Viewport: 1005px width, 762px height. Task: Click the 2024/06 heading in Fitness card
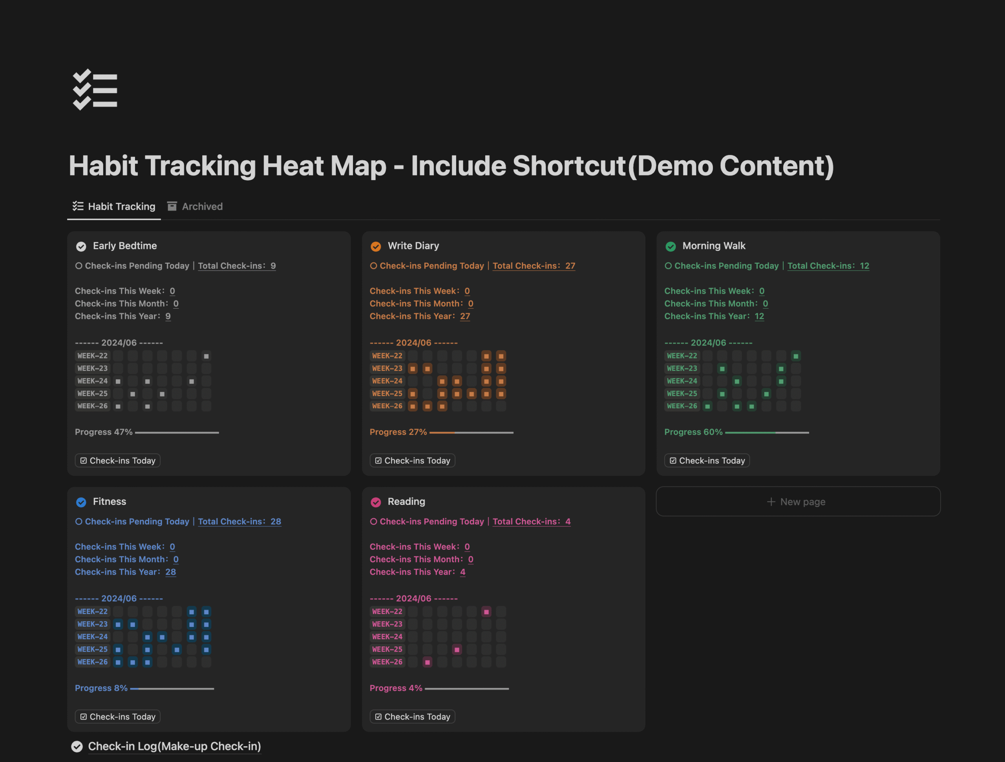coord(119,598)
